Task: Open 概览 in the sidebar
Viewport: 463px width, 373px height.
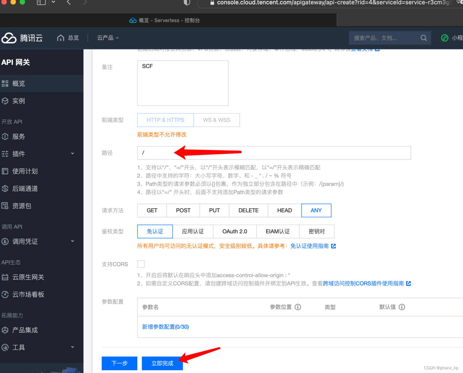Action: click(x=42, y=83)
